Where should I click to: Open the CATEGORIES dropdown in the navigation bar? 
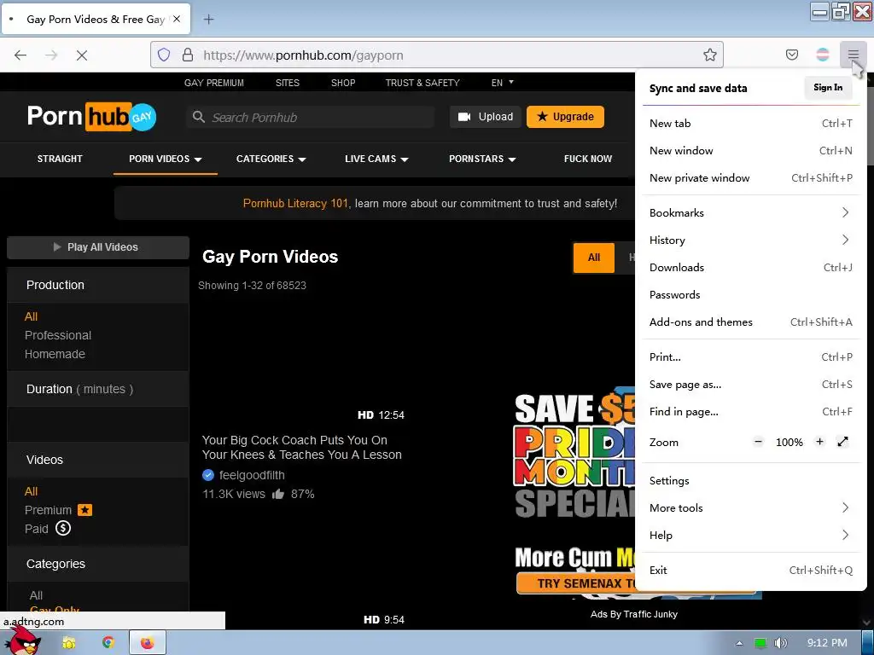coord(271,159)
